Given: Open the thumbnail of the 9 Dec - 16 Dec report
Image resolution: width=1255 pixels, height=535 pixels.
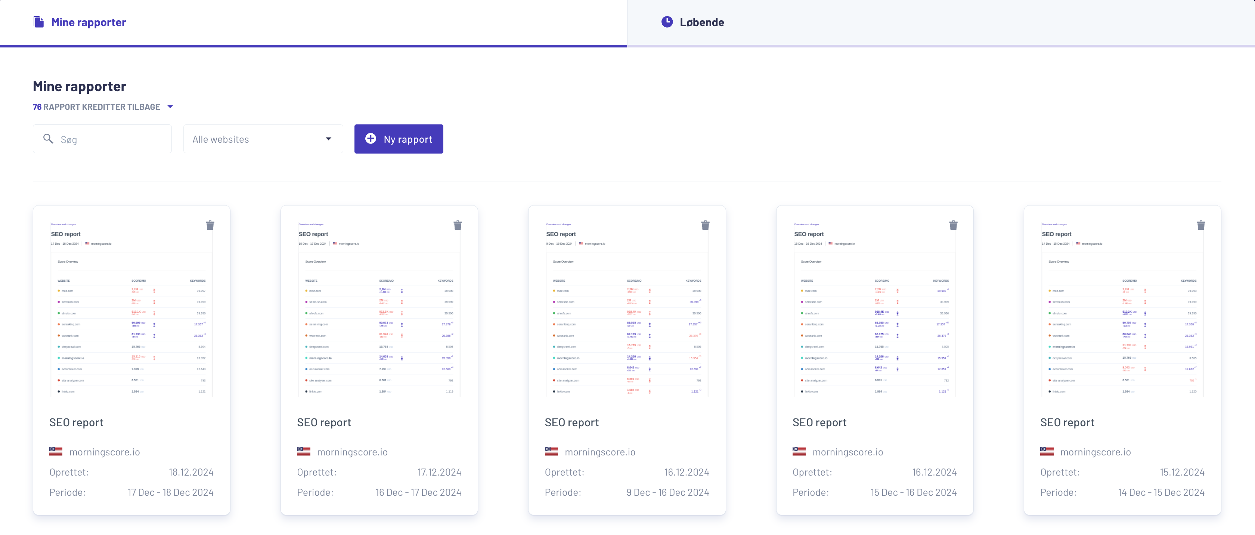Looking at the screenshot, I should (x=627, y=301).
